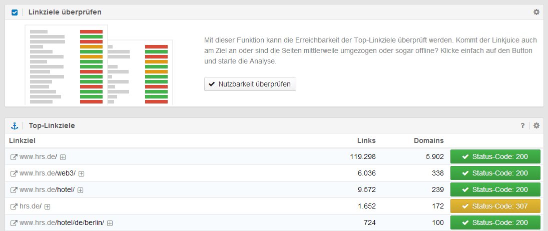Click external link icon for hrs.de/ row
548x231 pixels.
coord(14,206)
